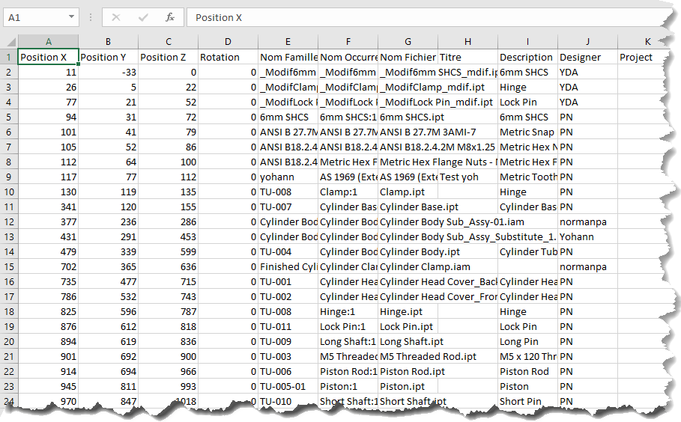681x422 pixels.
Task: Click the Position Y value -33 cell
Action: point(108,72)
